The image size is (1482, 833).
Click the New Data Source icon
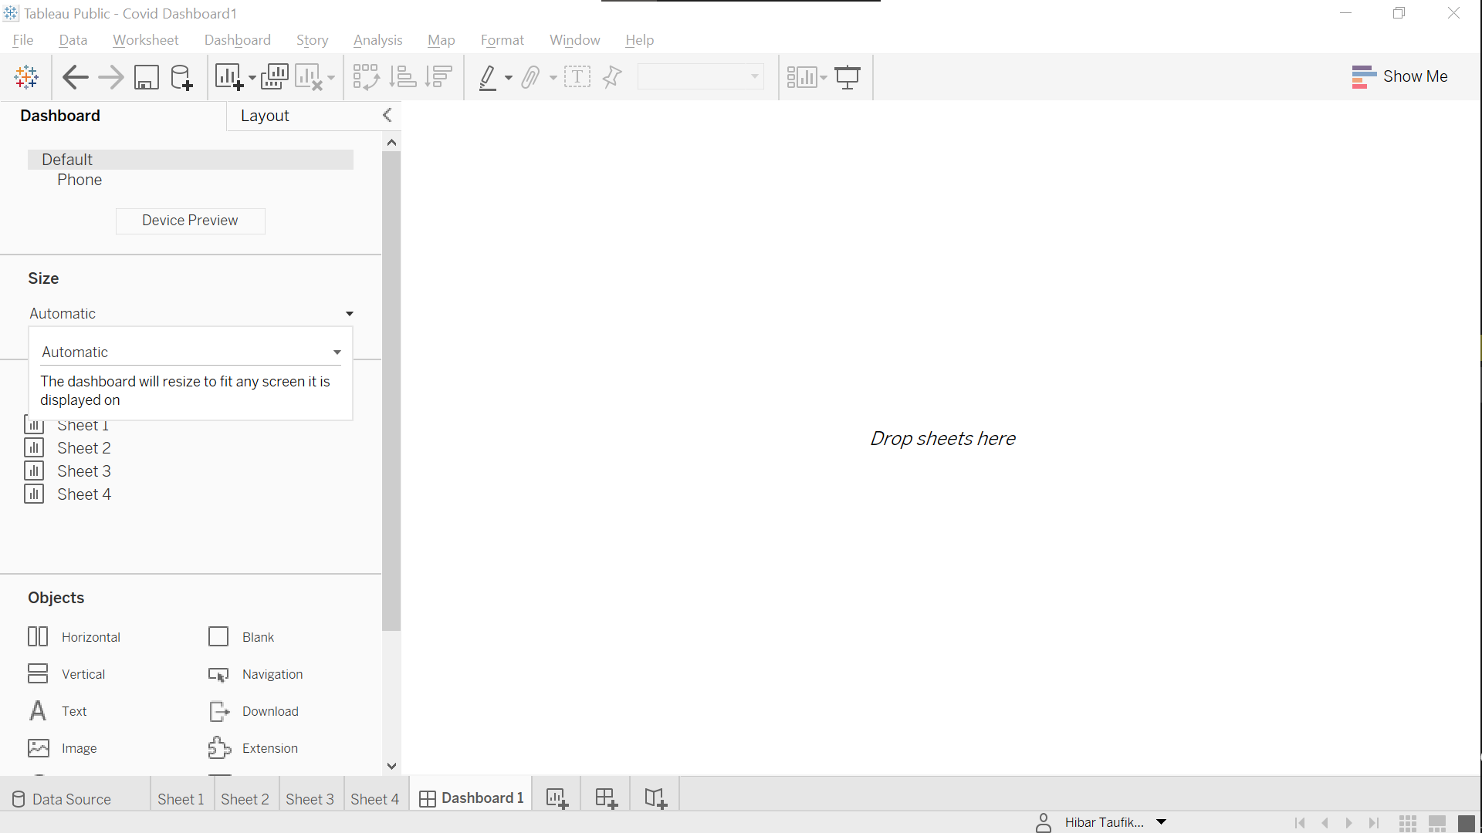point(181,77)
